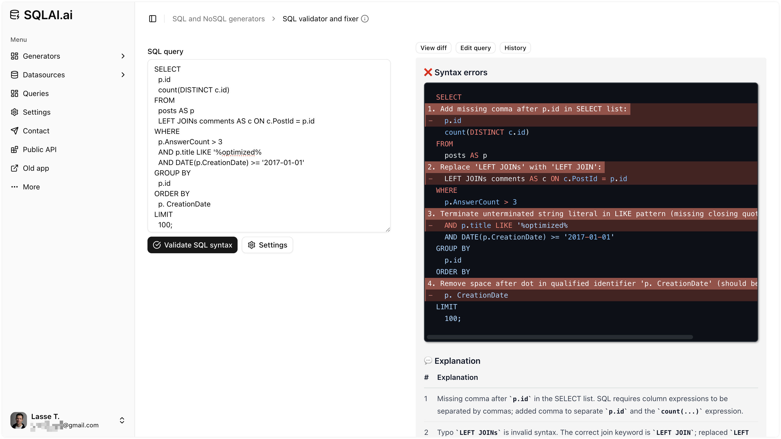The height and width of the screenshot is (439, 781).
Task: Expand the Datasources menu chevron
Action: click(123, 74)
